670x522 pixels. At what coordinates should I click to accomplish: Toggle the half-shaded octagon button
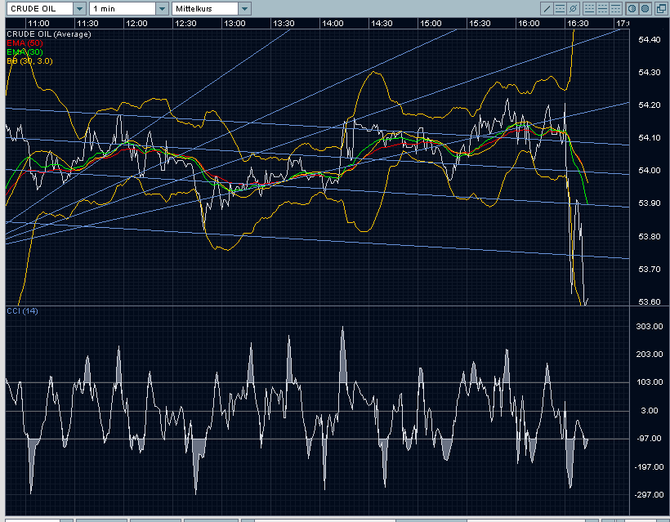[x=632, y=8]
